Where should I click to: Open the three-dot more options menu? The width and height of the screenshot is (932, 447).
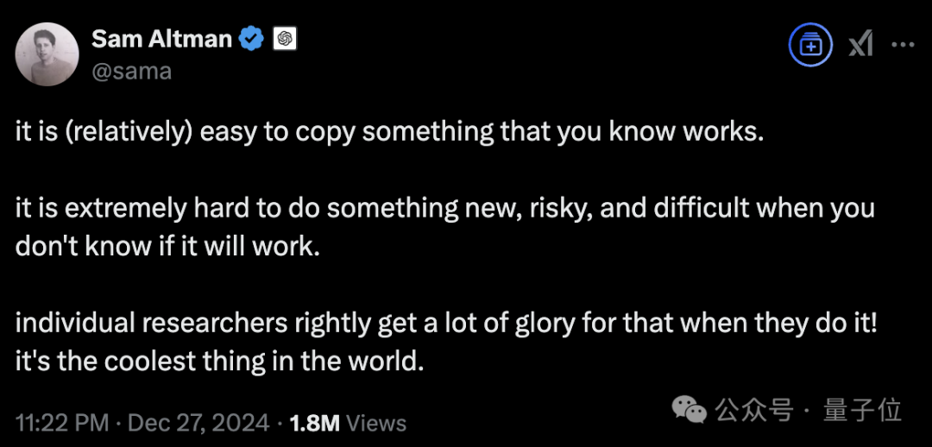(904, 45)
